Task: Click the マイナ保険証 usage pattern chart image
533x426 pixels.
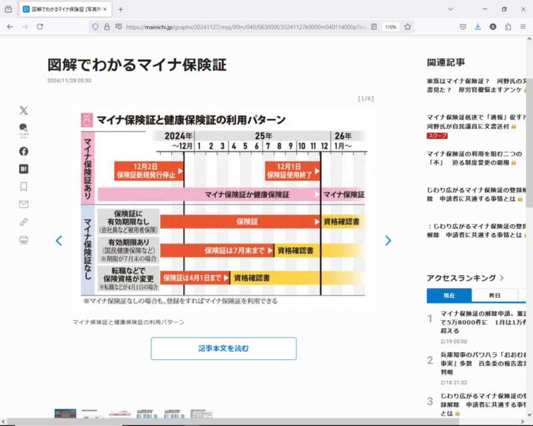Action: point(224,208)
